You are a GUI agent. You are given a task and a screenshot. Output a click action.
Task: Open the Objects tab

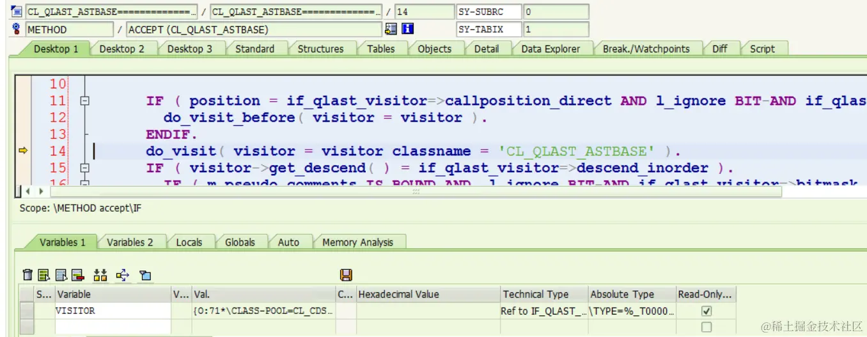point(434,49)
